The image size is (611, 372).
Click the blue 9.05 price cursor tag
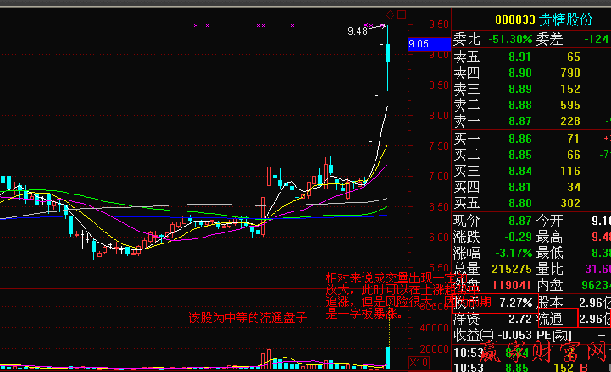419,43
